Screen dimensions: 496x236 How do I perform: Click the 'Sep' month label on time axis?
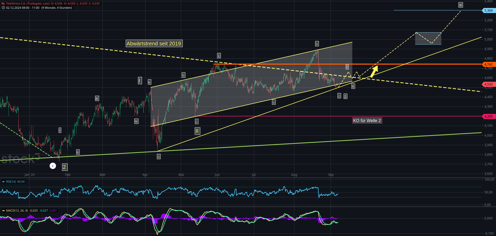point(331,175)
